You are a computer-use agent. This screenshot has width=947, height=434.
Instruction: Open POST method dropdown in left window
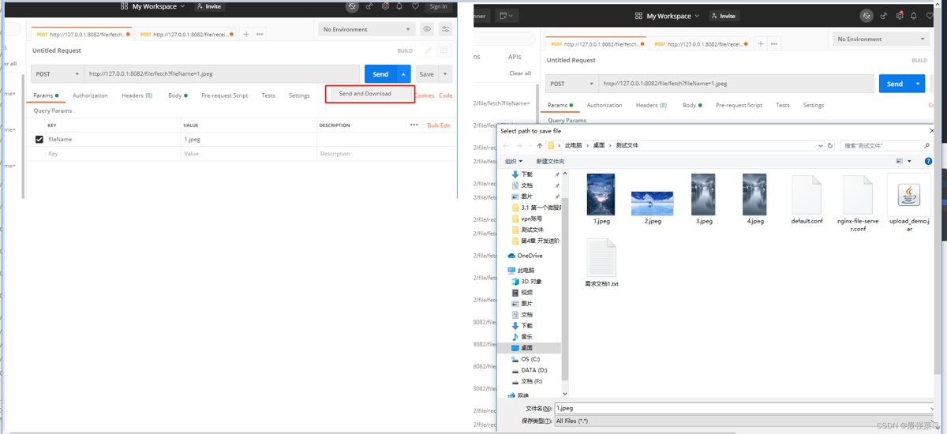[x=58, y=74]
